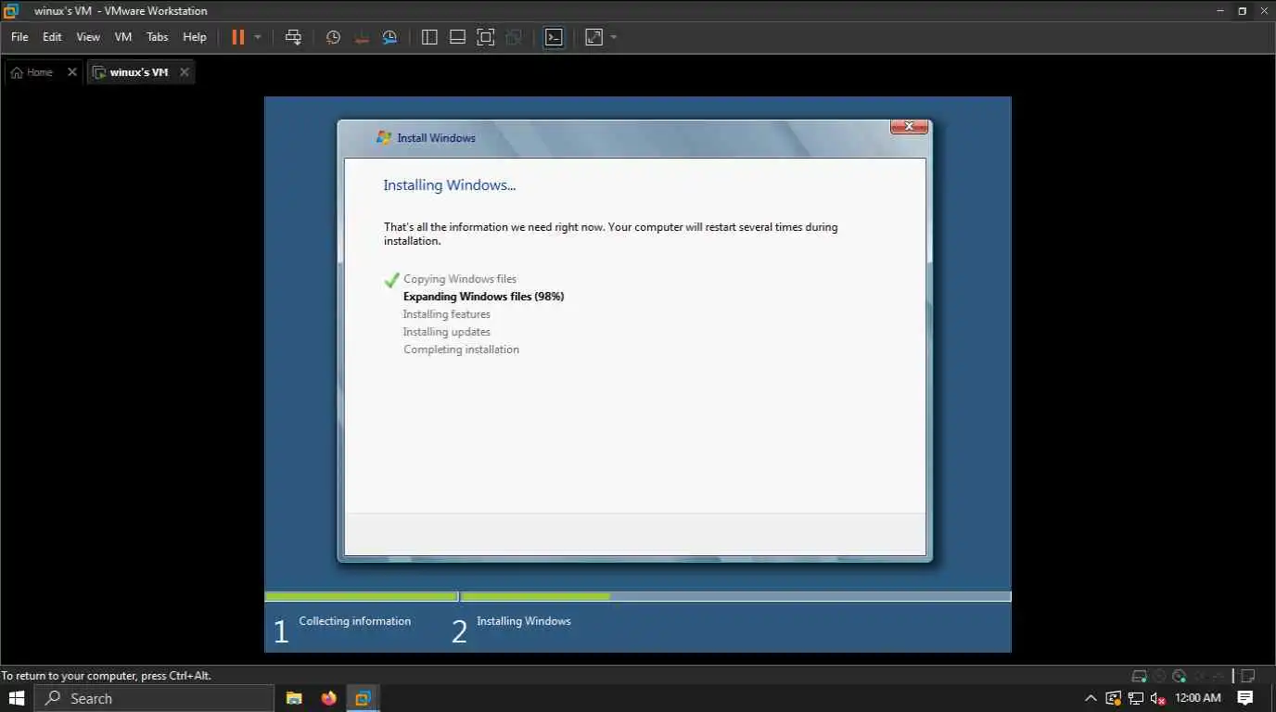
Task: Open the stretch guest dropdown arrow
Action: coord(614,37)
